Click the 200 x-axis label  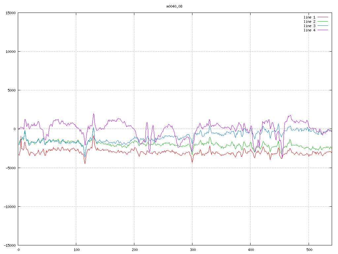click(135, 250)
